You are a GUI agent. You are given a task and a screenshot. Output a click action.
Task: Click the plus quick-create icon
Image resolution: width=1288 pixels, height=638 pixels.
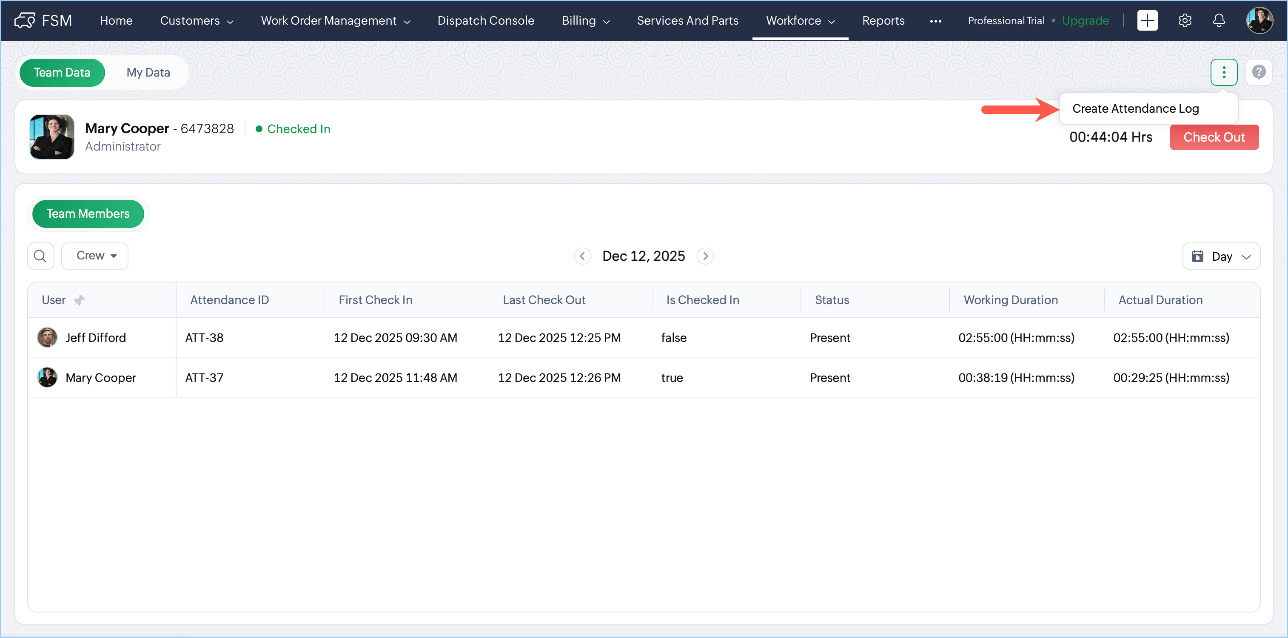pyautogui.click(x=1147, y=20)
